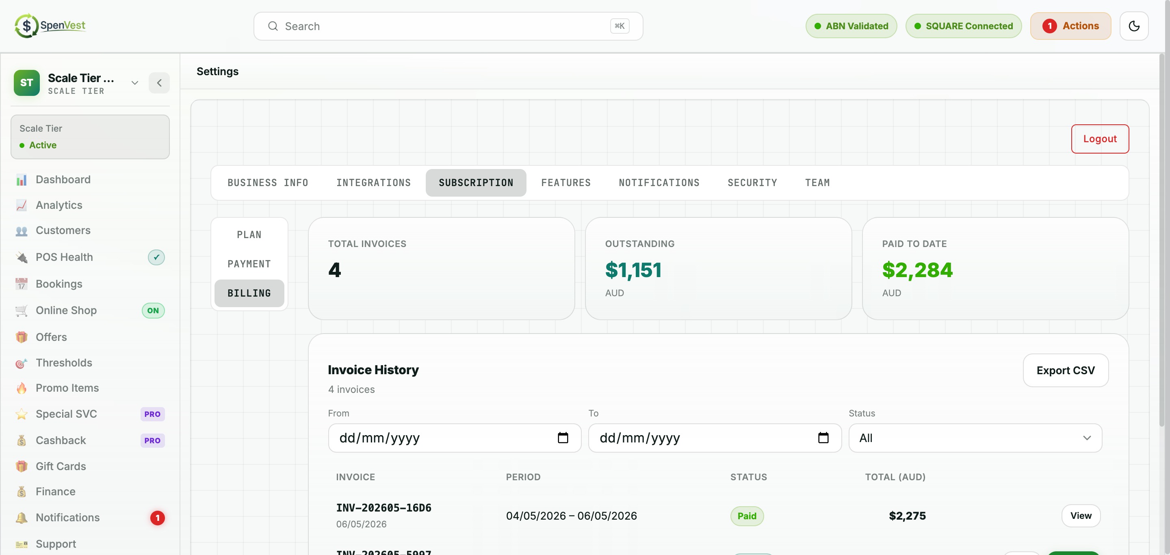
Task: Click the SQUARE Connected status pill
Action: pyautogui.click(x=963, y=26)
